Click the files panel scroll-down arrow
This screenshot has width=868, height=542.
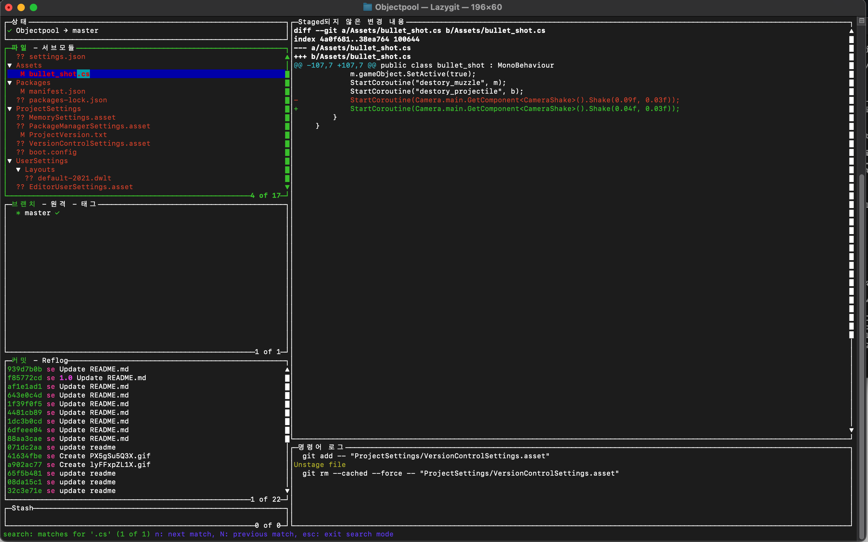tap(287, 187)
